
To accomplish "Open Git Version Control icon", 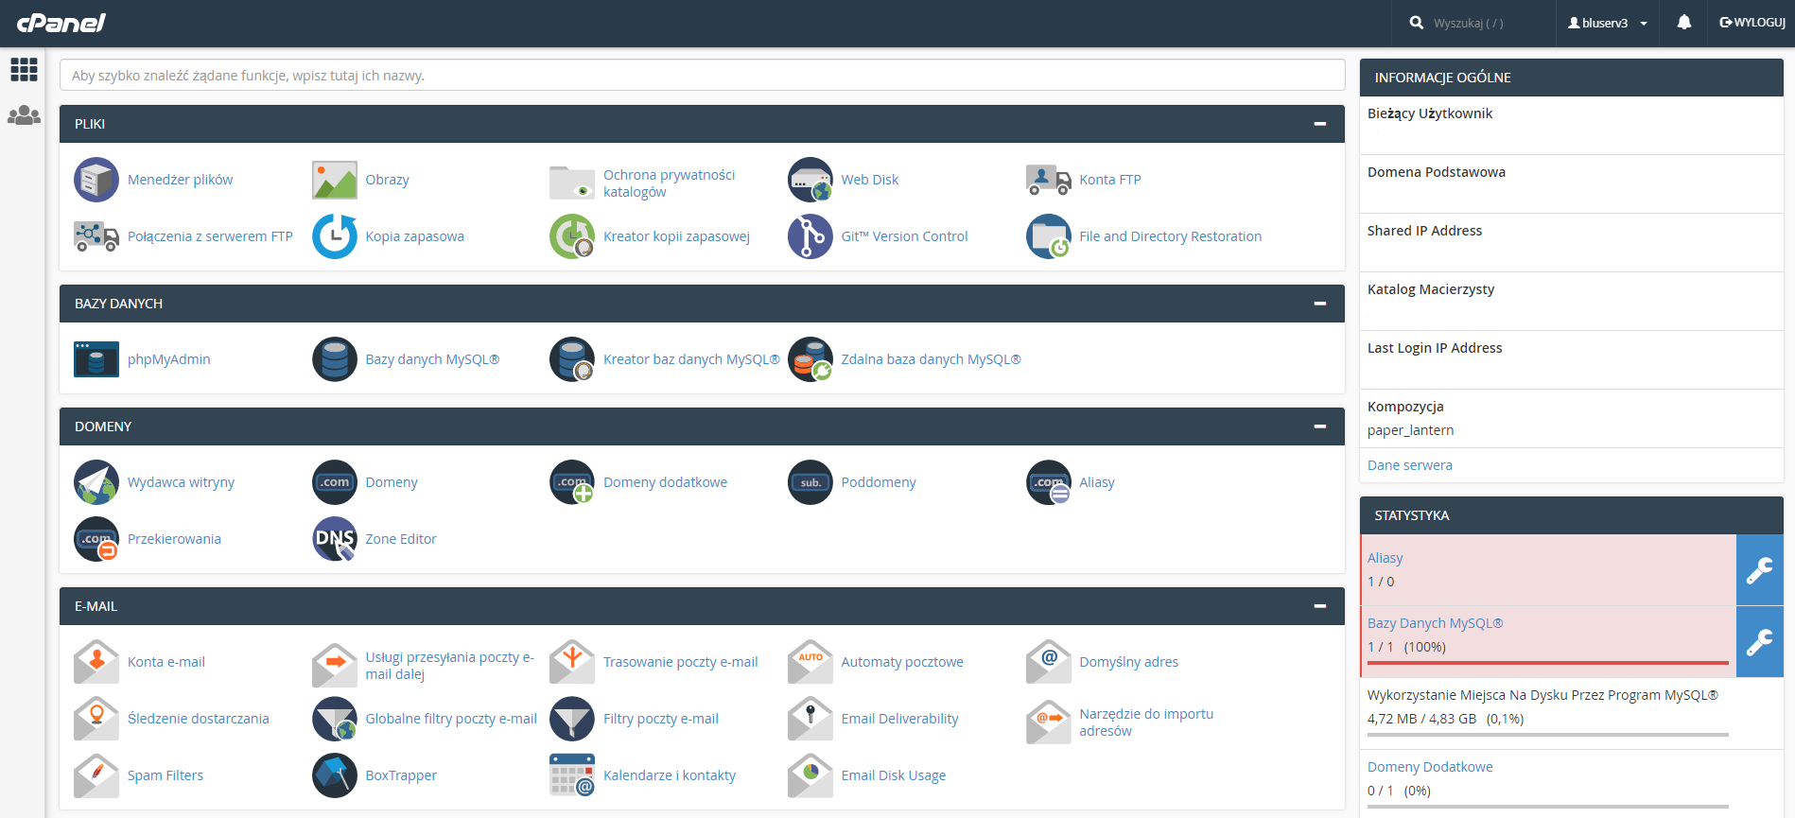I will coord(810,236).
